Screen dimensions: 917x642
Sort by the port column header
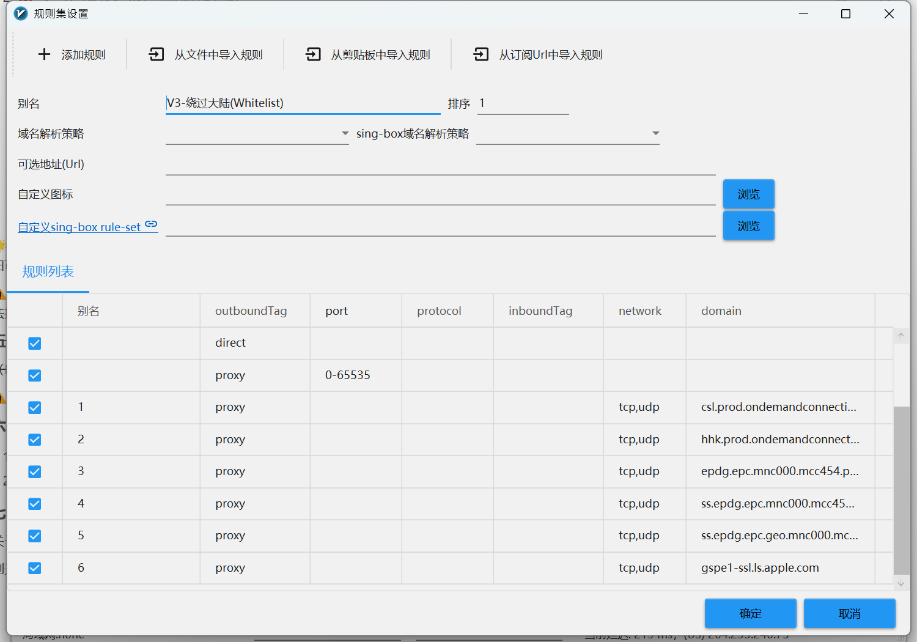[356, 311]
